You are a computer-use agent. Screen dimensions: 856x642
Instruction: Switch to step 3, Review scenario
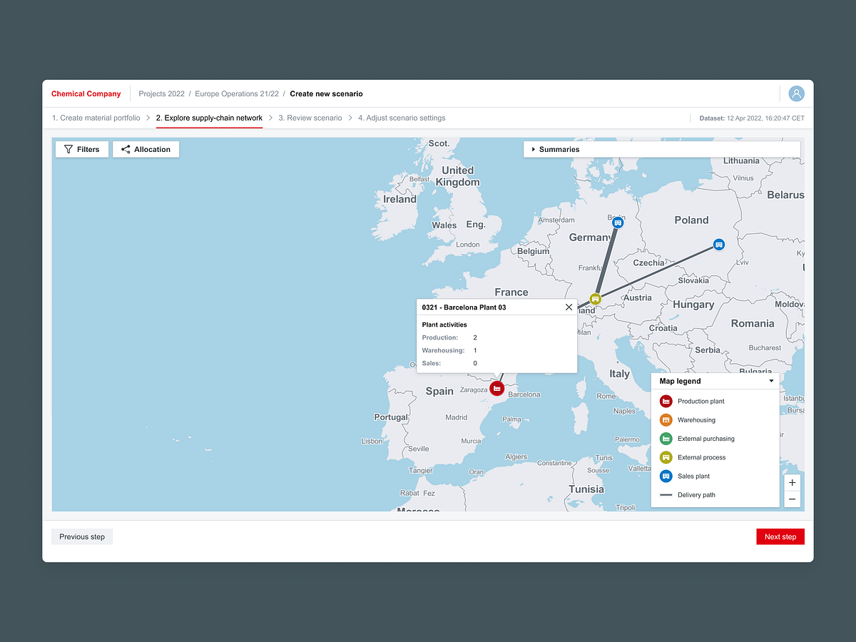point(310,118)
